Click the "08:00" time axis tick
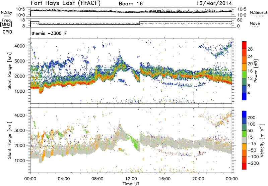 97,179
